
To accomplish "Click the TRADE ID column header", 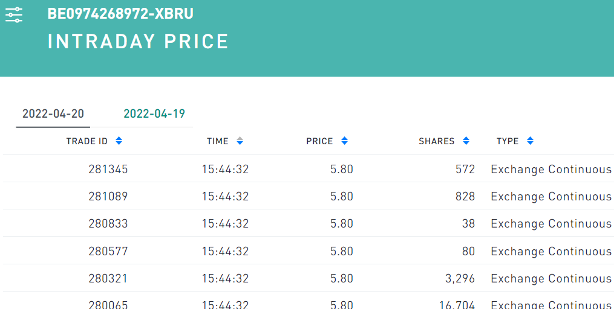I will tap(87, 141).
